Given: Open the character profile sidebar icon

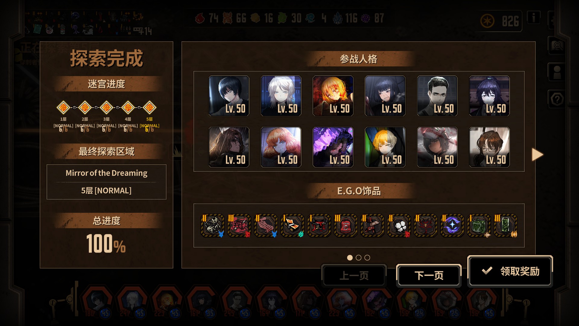Looking at the screenshot, I should pyautogui.click(x=557, y=72).
